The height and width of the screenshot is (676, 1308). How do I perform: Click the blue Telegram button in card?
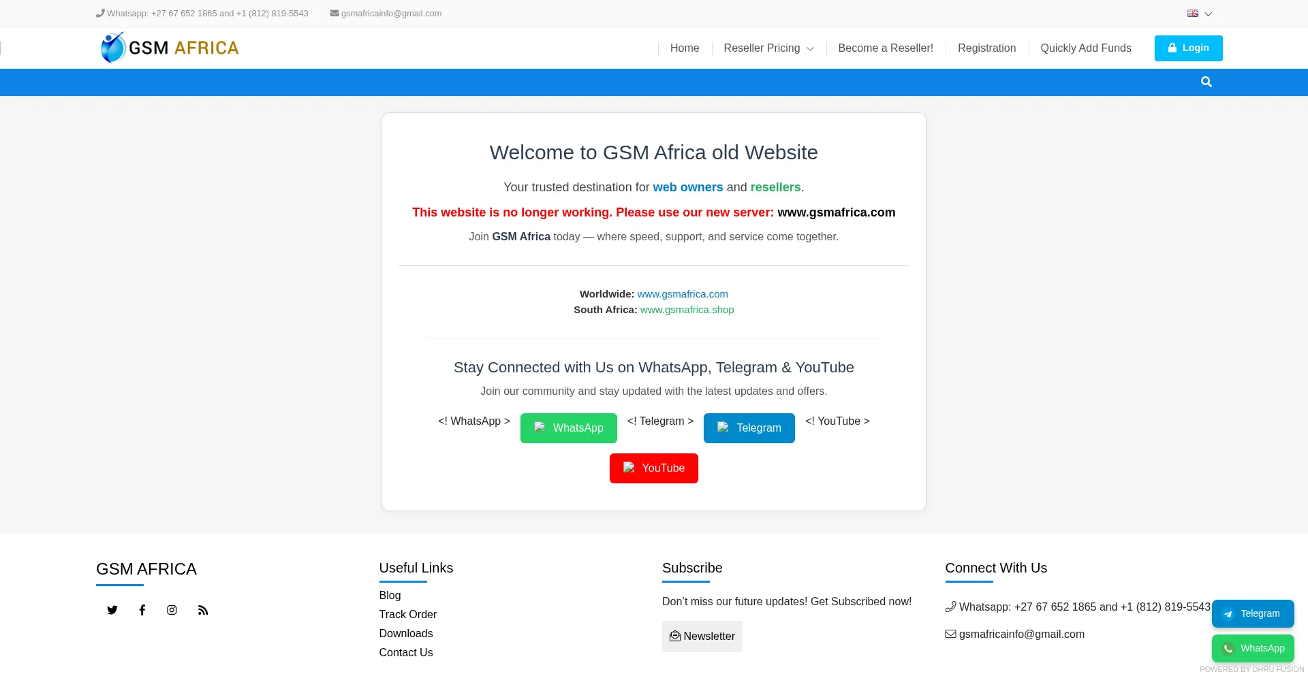(x=749, y=428)
